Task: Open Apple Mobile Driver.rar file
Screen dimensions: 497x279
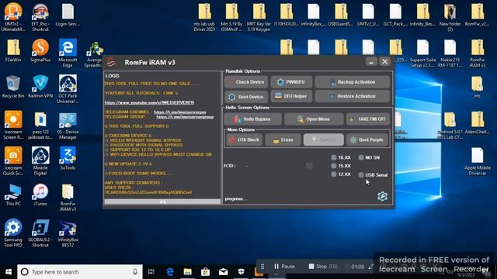Action: click(477, 161)
